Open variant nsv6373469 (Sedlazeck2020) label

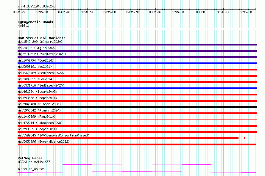coord(41,73)
